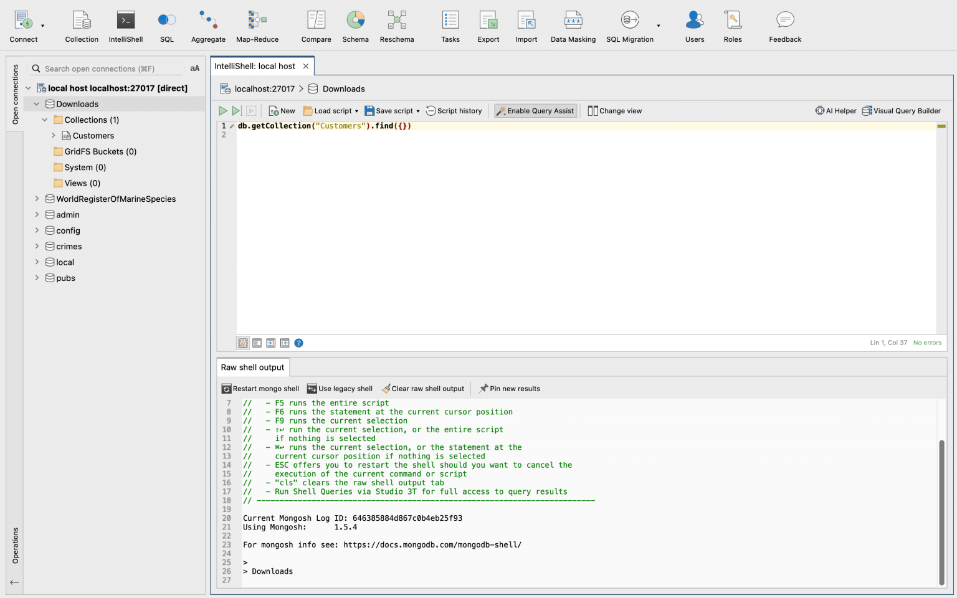957x598 pixels.
Task: Select the IntelliShell: local host tab
Action: [257, 65]
